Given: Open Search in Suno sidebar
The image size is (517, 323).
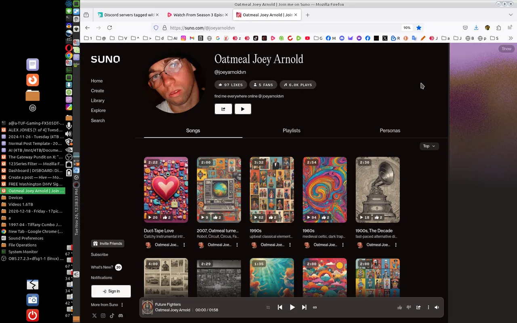Looking at the screenshot, I should 98,120.
